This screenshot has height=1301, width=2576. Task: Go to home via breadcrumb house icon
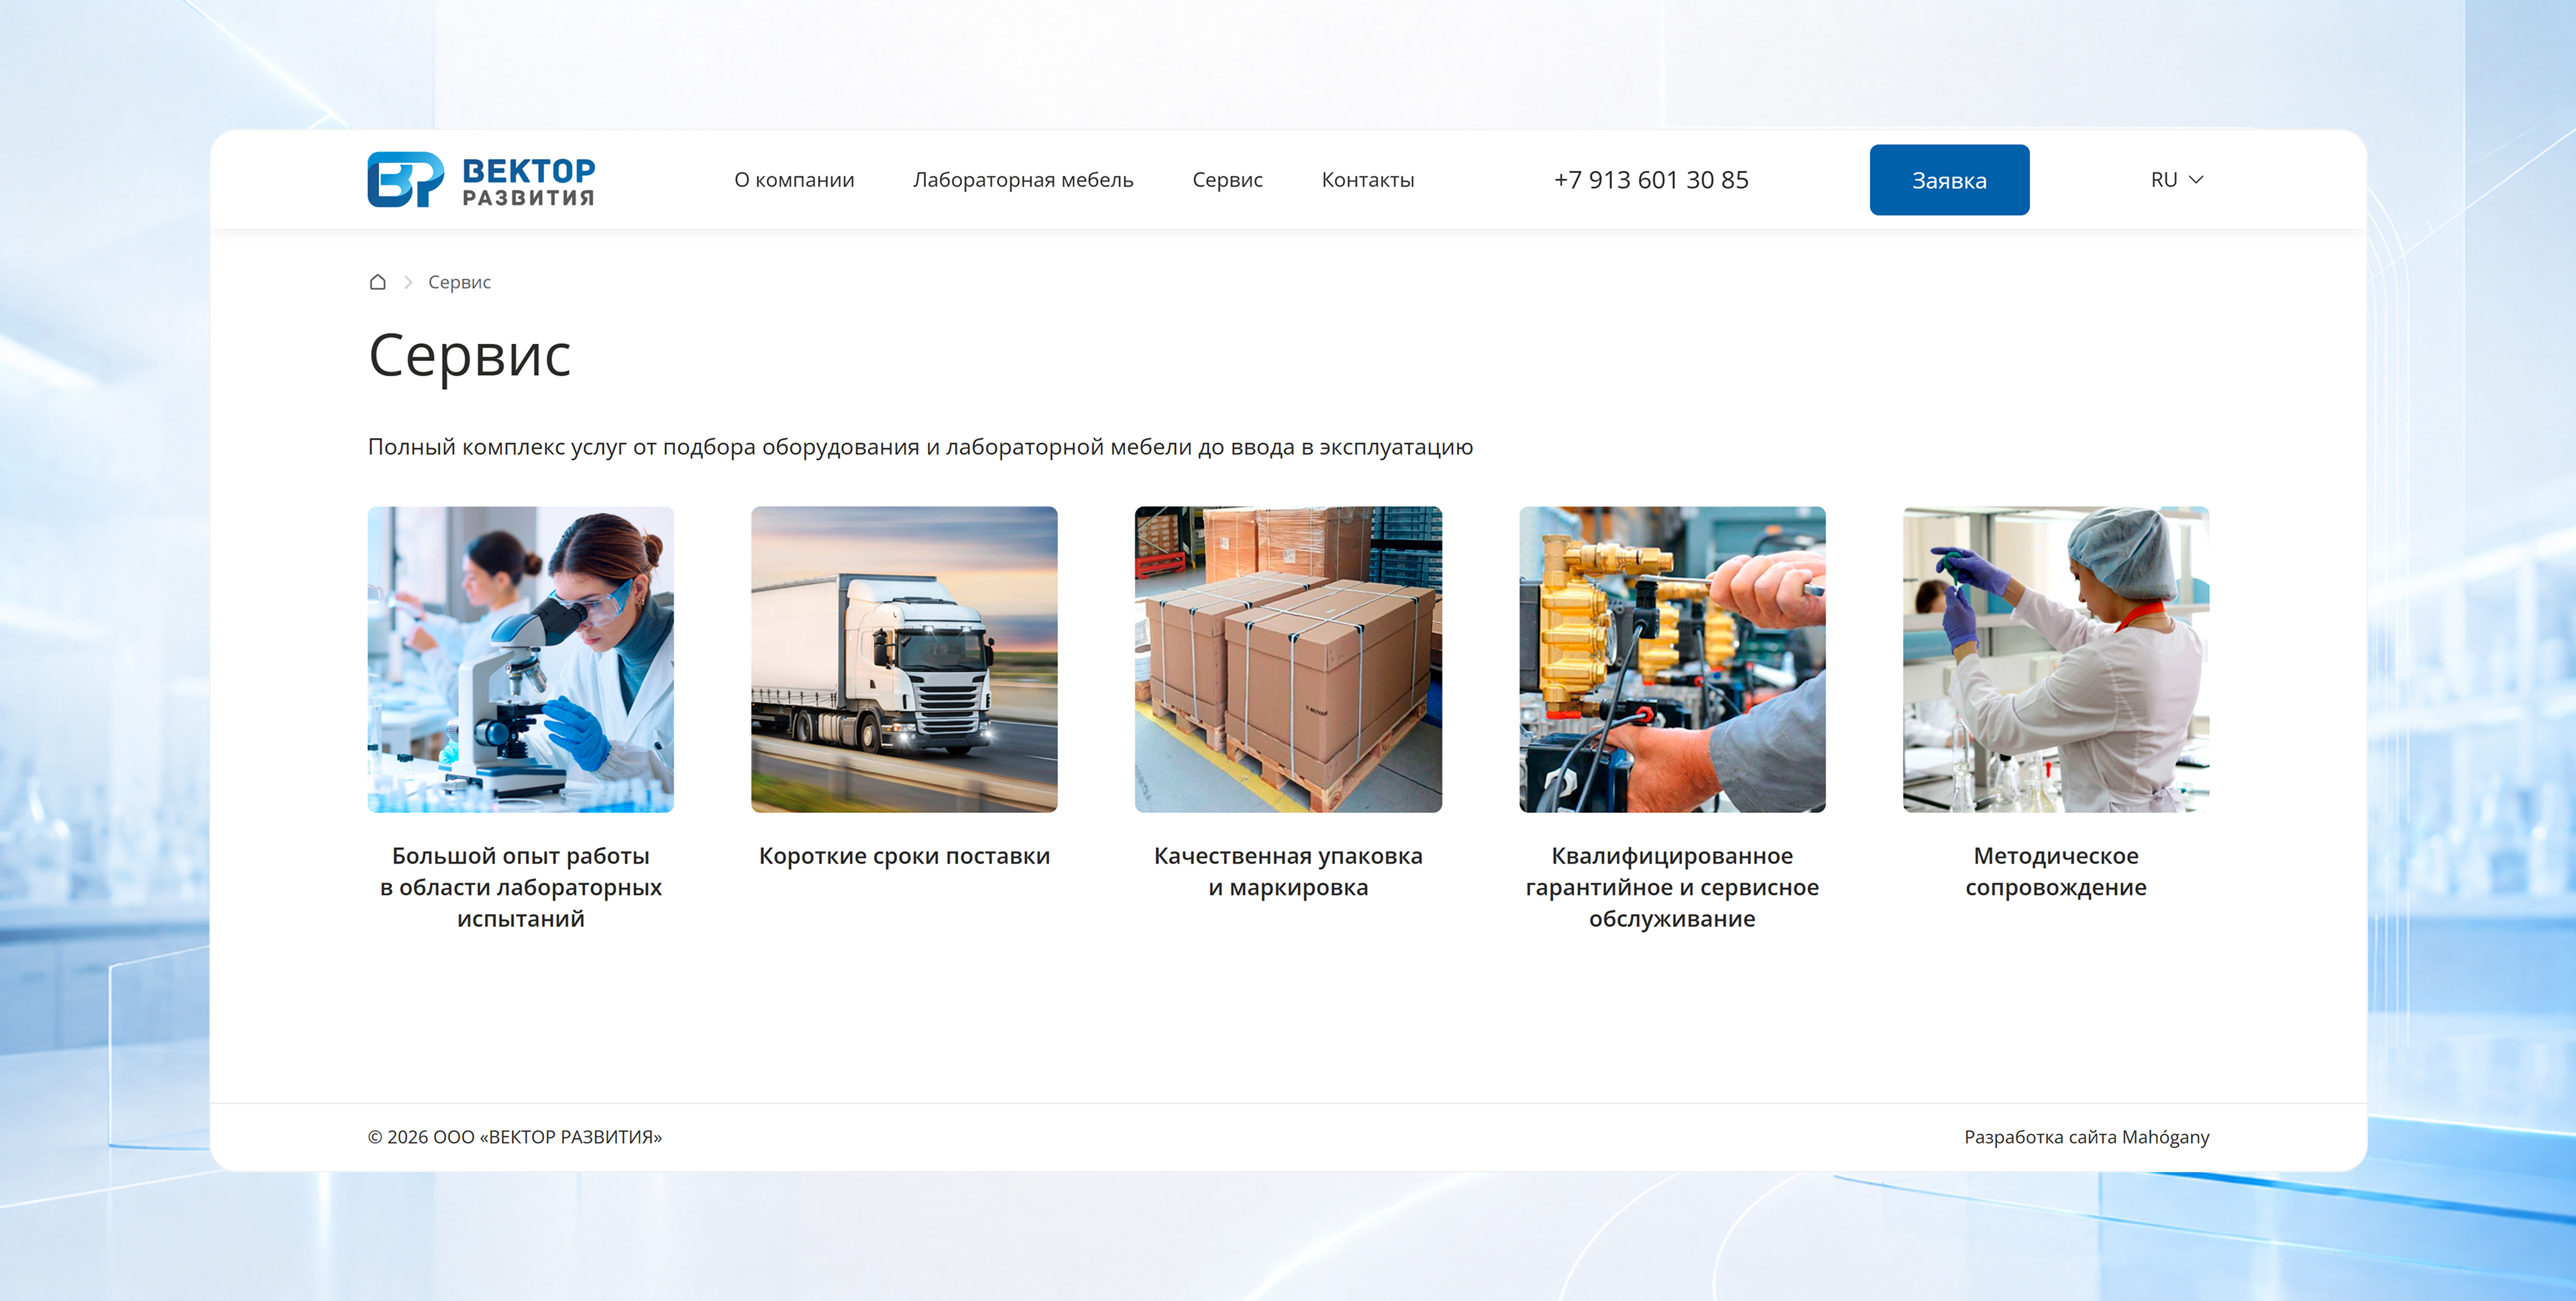tap(377, 282)
